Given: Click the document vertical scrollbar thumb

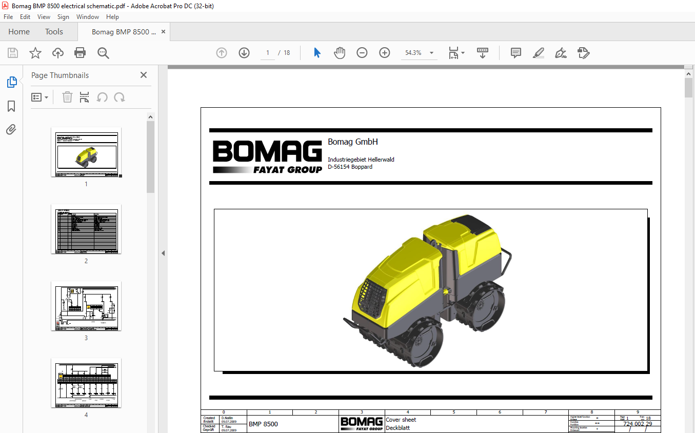Looking at the screenshot, I should (689, 88).
